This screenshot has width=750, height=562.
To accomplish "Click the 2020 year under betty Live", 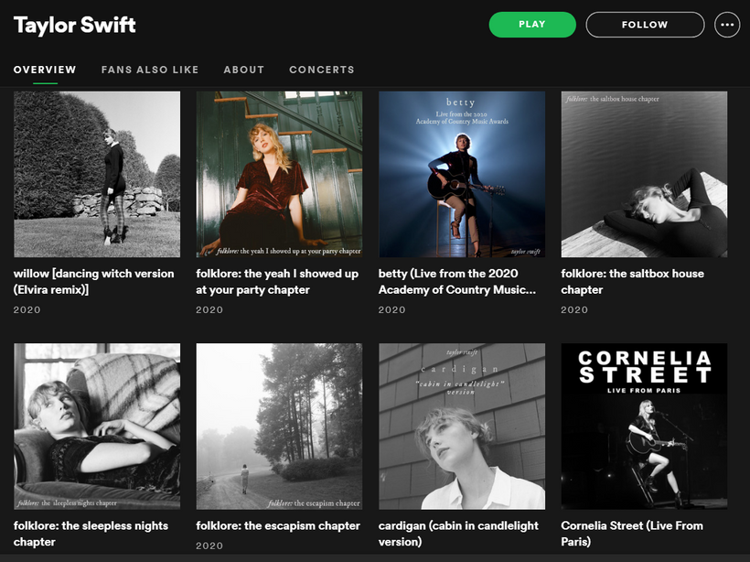I will click(391, 309).
